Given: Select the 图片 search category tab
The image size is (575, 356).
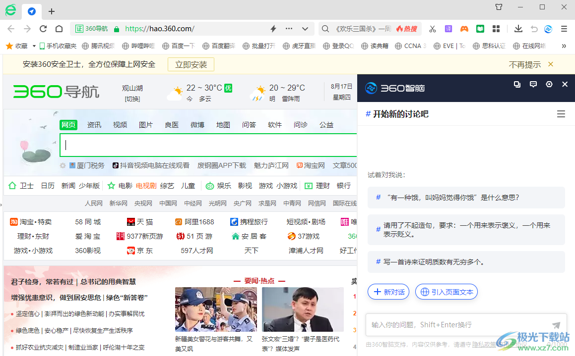Looking at the screenshot, I should [146, 125].
